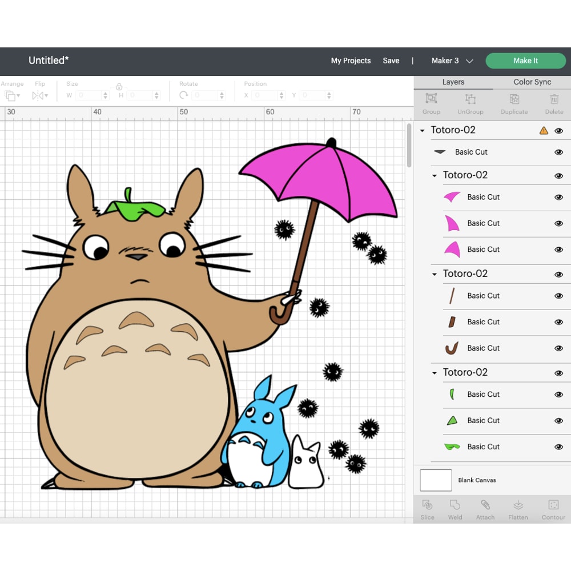This screenshot has width=571, height=571.
Task: Click the Duplicate icon in Layers panel
Action: tap(513, 103)
